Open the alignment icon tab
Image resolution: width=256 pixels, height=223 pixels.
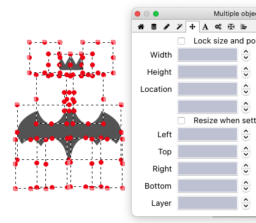(244, 27)
